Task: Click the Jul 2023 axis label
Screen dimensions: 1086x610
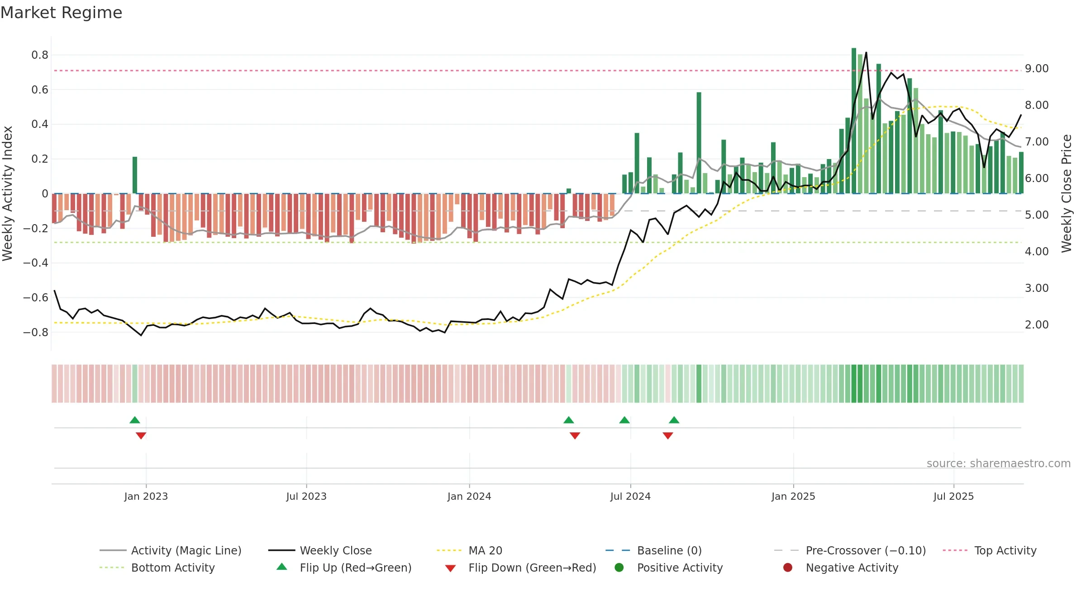Action: pyautogui.click(x=306, y=496)
